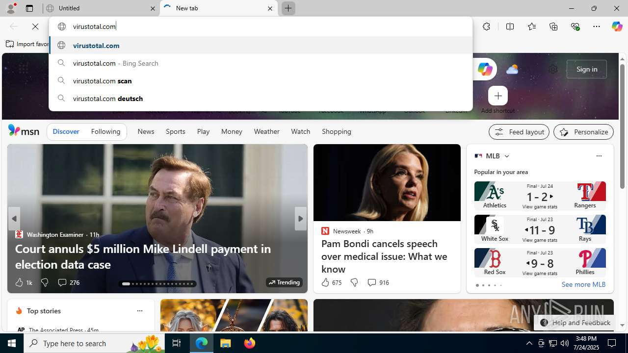Click the Copilot icon on the new tab page
Screen dimensions: 628x353
pyautogui.click(x=485, y=69)
